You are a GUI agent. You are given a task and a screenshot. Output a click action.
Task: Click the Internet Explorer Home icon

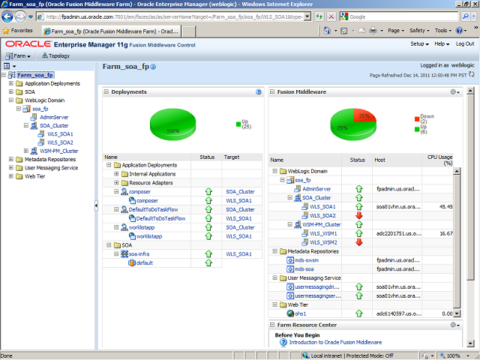pos(328,31)
